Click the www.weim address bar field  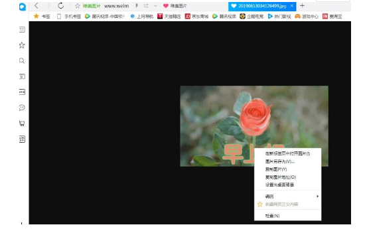click(x=116, y=6)
